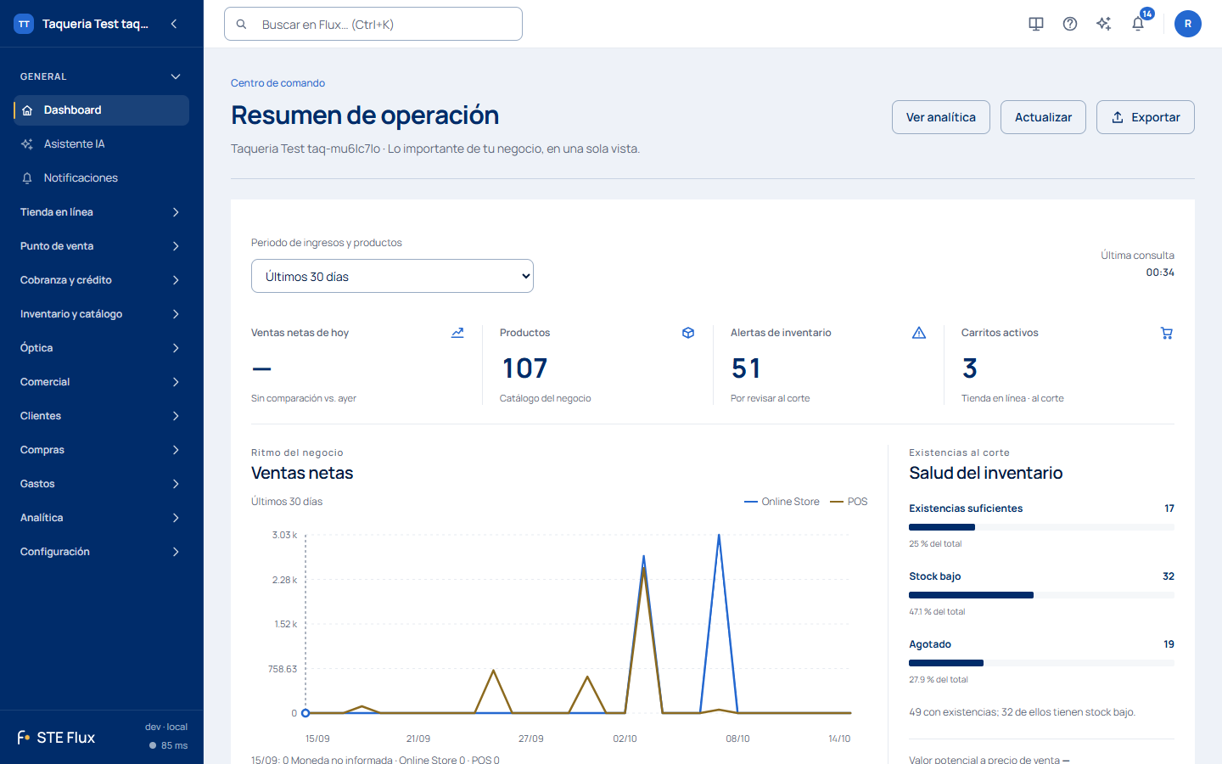Expand the Clientes menu
Image resolution: width=1222 pixels, height=764 pixels.
click(x=101, y=416)
